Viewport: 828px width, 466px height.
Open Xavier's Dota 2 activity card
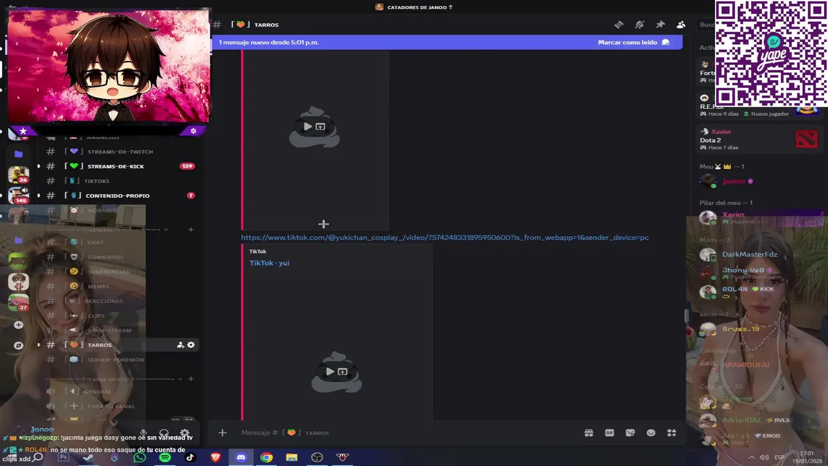coord(759,139)
